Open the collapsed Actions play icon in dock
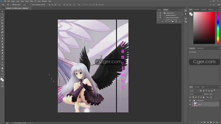Screen dimensions: 221x124 click(x=186, y=14)
